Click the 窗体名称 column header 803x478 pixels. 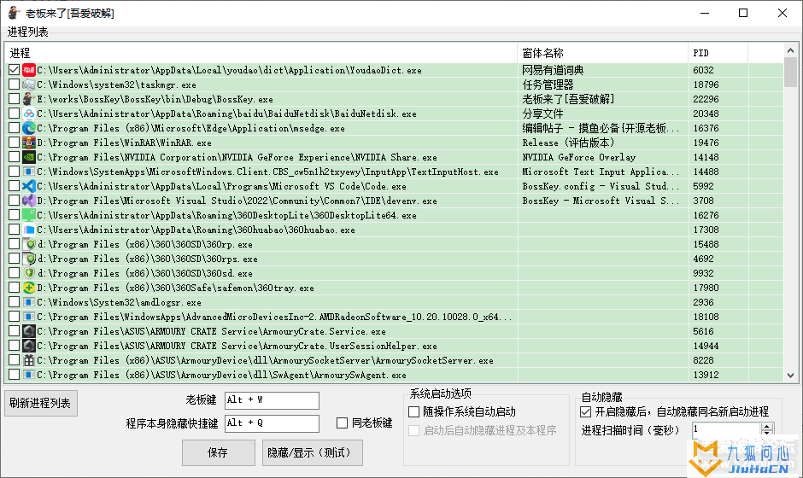(603, 53)
